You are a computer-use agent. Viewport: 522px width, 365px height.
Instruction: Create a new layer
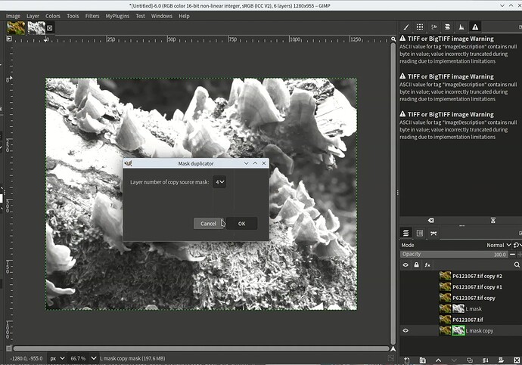(x=407, y=360)
